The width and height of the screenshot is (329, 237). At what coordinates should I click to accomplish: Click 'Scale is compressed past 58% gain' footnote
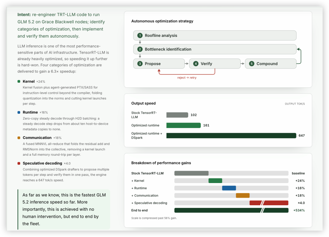click(x=154, y=218)
